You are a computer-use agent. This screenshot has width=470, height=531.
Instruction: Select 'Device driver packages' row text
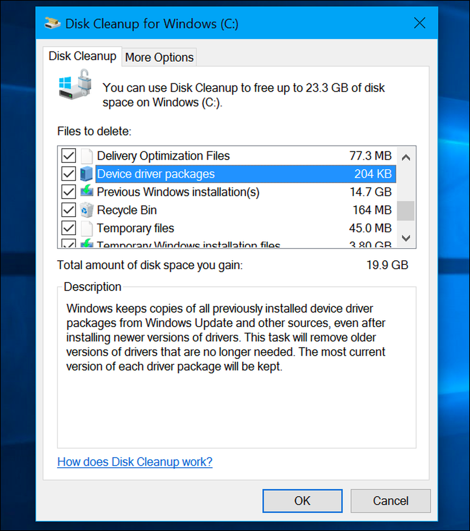156,174
